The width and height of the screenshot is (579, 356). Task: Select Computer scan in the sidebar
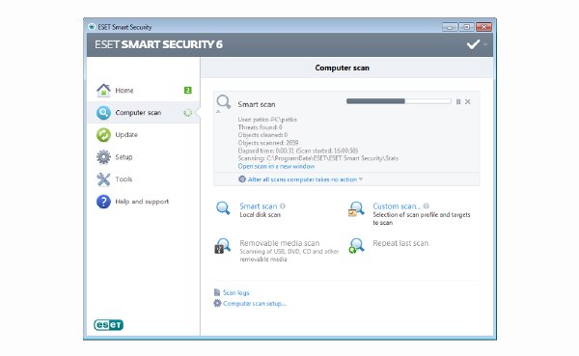tap(138, 113)
